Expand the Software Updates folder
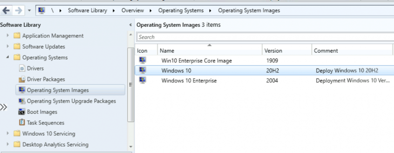This screenshot has width=394, height=153. pyautogui.click(x=8, y=46)
